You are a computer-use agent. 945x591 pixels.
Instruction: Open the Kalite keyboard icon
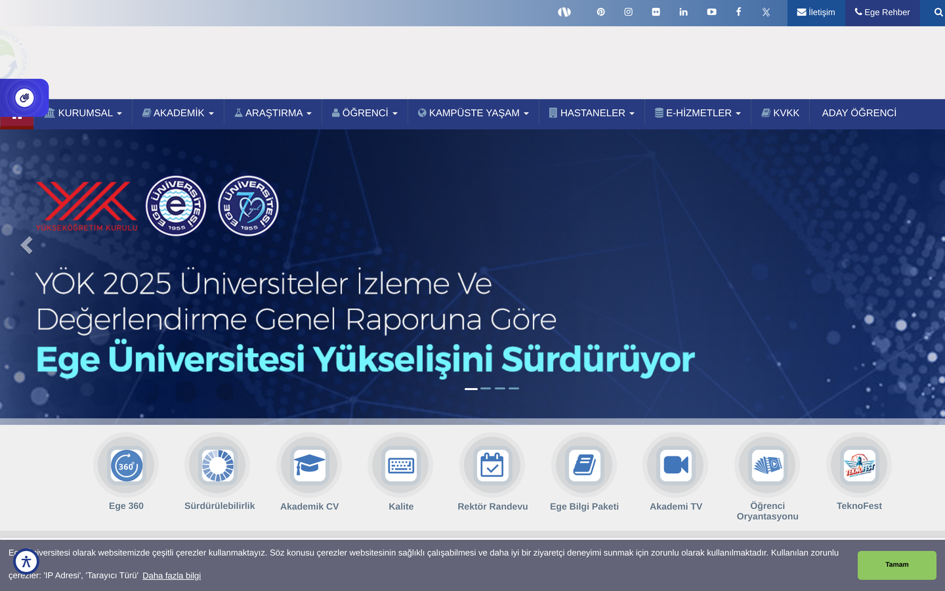[401, 466]
